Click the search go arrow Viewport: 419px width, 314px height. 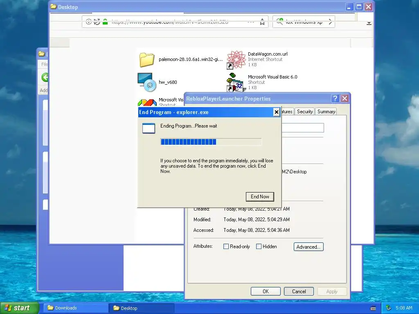(x=330, y=22)
